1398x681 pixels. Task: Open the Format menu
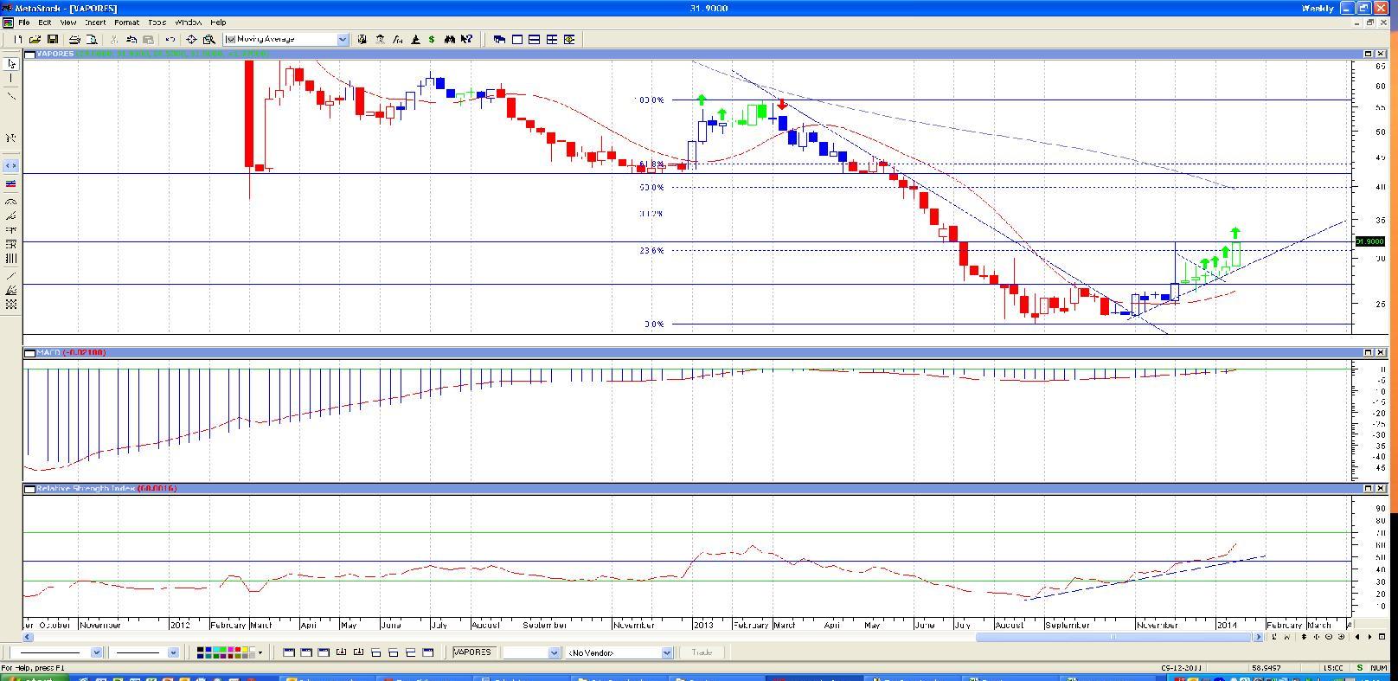(x=126, y=22)
